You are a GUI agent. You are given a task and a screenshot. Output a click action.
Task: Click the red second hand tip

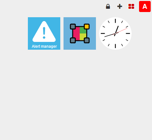(x=127, y=28)
